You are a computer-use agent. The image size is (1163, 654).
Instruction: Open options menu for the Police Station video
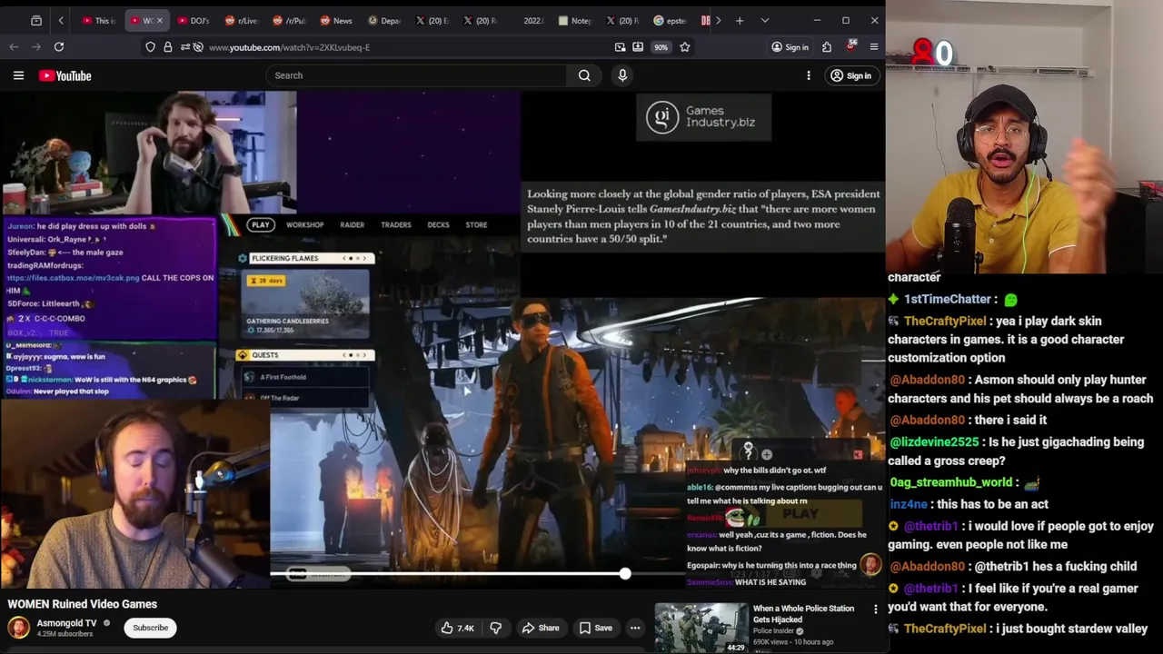(x=876, y=609)
